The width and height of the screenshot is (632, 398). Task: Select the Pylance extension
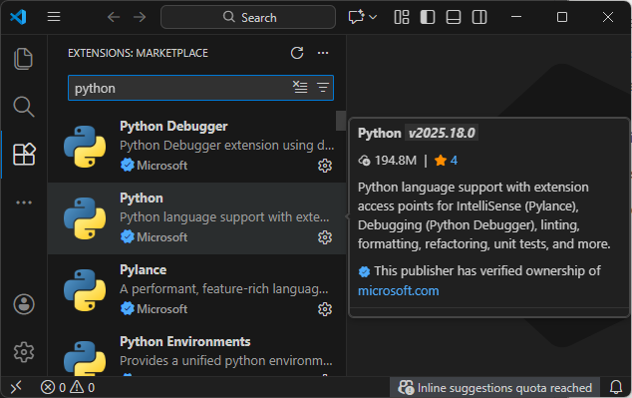coord(196,290)
